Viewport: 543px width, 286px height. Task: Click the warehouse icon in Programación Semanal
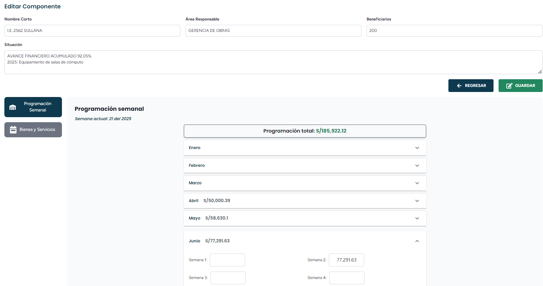point(13,107)
